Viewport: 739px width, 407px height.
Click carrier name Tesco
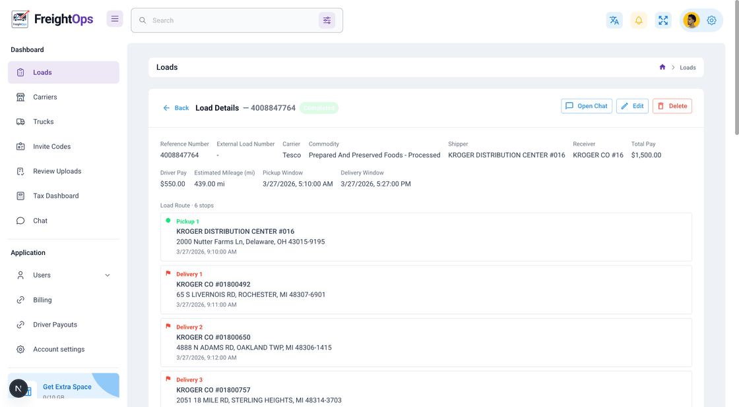coord(292,155)
